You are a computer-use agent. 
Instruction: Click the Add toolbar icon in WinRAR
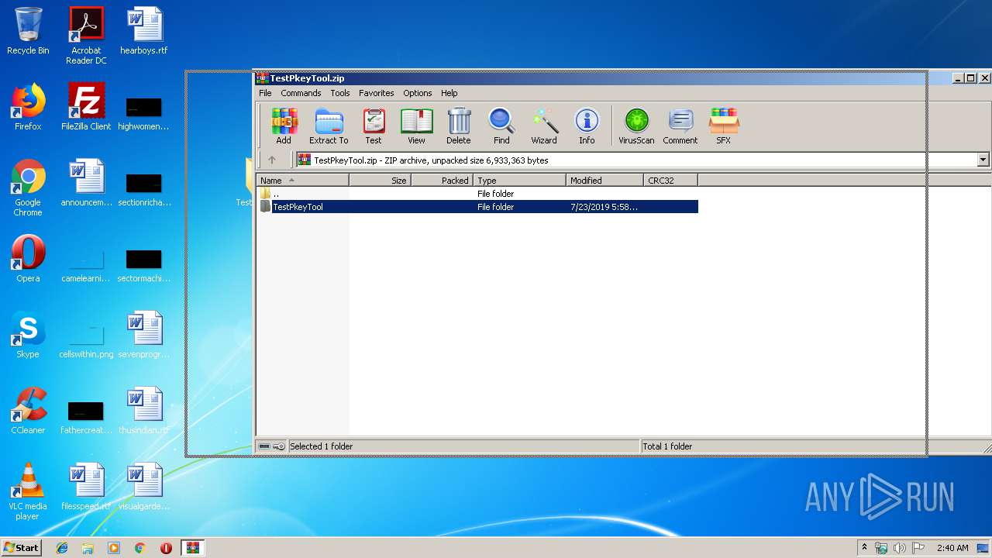point(284,126)
